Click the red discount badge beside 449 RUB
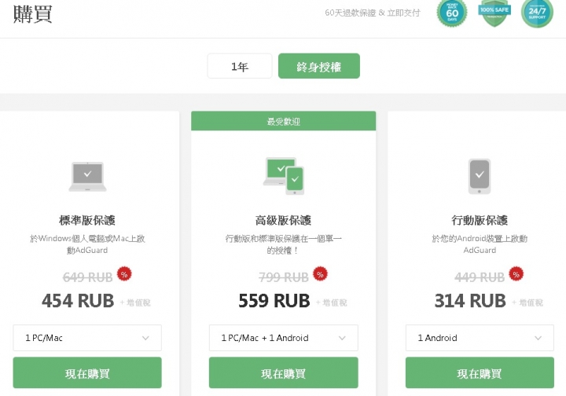 (516, 274)
